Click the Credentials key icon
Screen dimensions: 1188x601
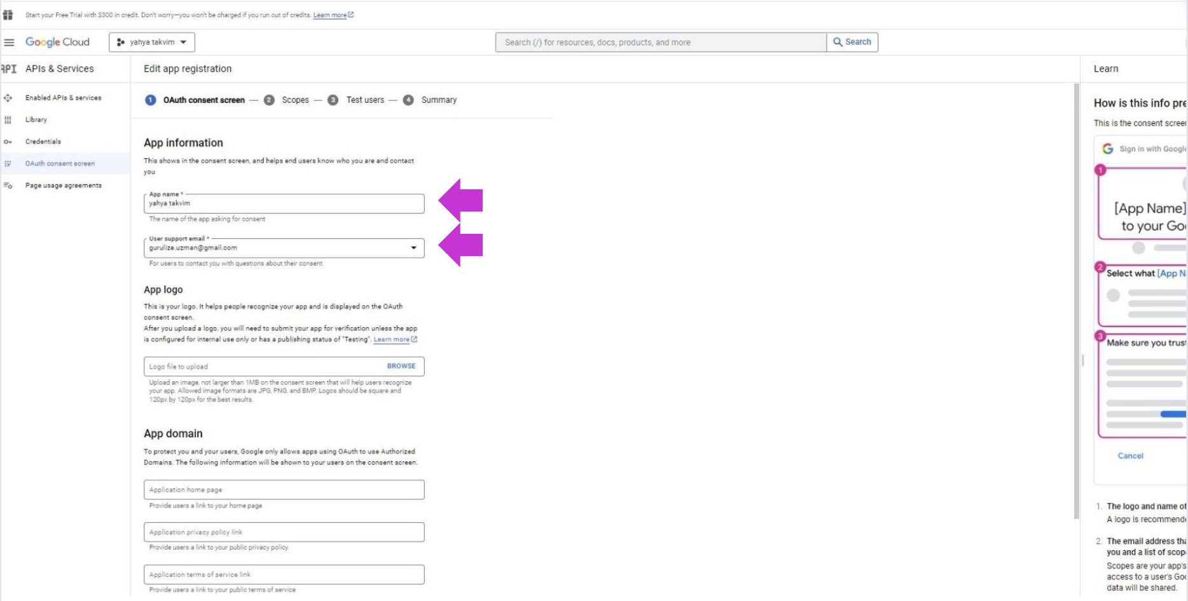click(8, 142)
